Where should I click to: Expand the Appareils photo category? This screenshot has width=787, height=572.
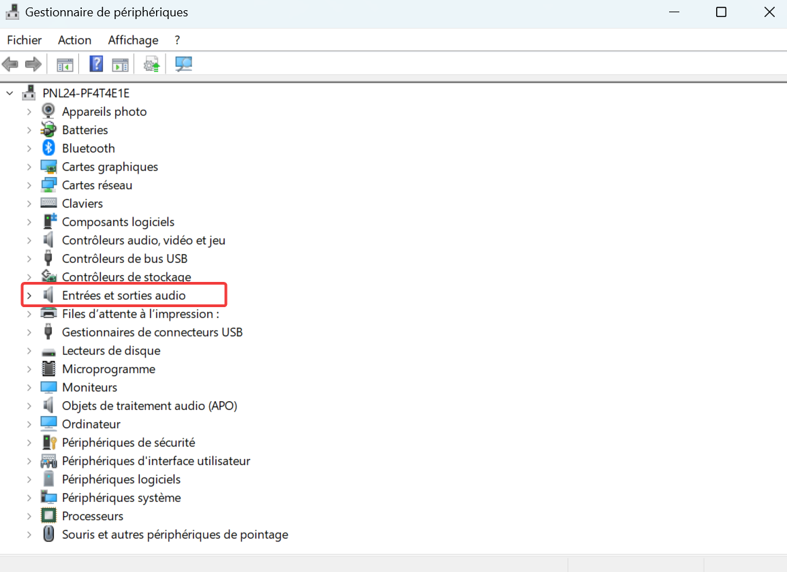click(x=29, y=112)
